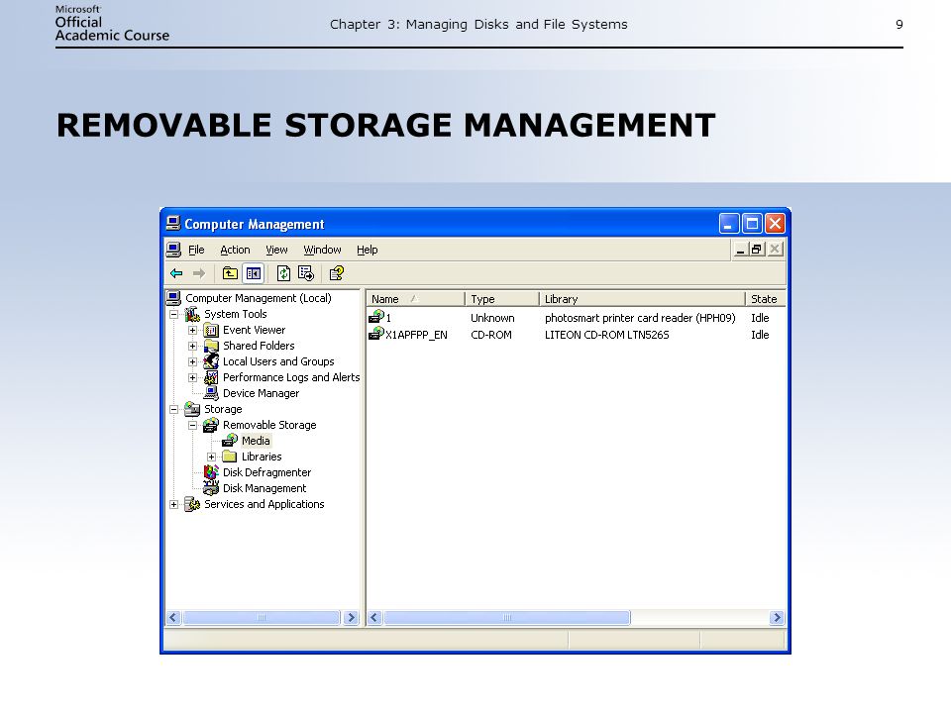
Task: Click photosmart printer card reader (HPH09) cell
Action: (640, 318)
